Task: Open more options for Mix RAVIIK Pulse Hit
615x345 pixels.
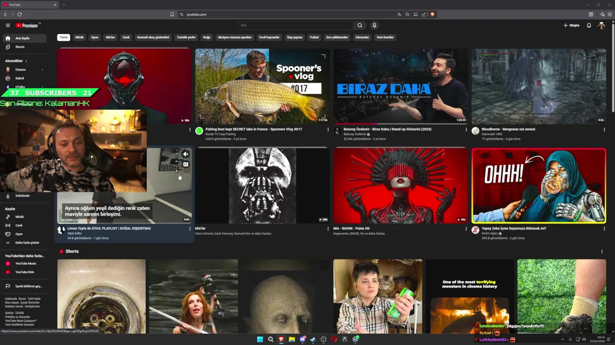Action: [466, 229]
